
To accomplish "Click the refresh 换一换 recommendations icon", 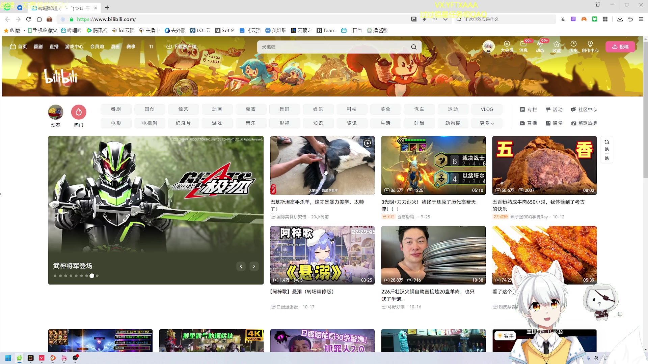I will click(607, 150).
